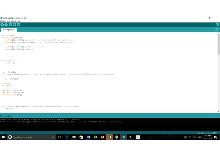This screenshot has width=220, height=156.
Task: Click the editor scroll down arrow
Action: pyautogui.click(x=219, y=111)
